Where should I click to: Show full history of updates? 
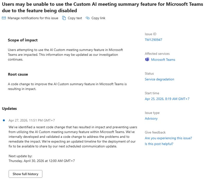(25, 174)
